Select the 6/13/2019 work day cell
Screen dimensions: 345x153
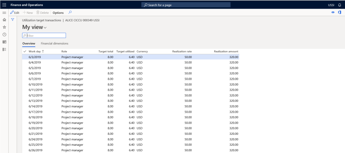(36, 101)
